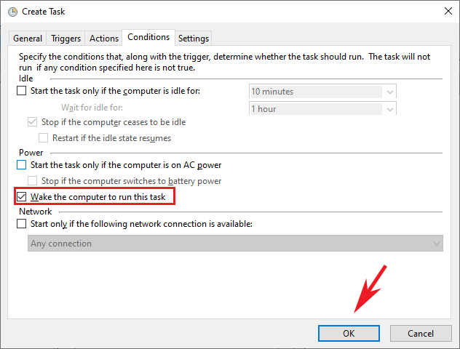Screen dimensions: 460x349
Task: Check restart if idle state resumes
Action: tap(44, 138)
